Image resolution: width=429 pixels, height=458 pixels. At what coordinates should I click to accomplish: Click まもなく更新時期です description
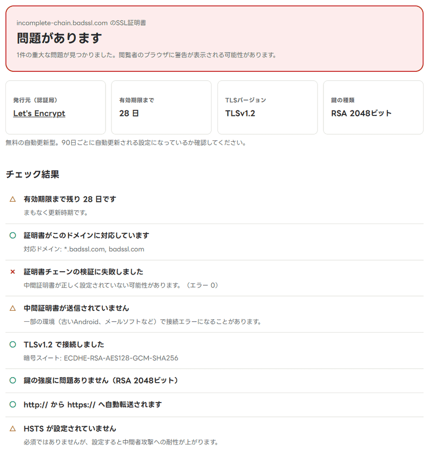56,213
